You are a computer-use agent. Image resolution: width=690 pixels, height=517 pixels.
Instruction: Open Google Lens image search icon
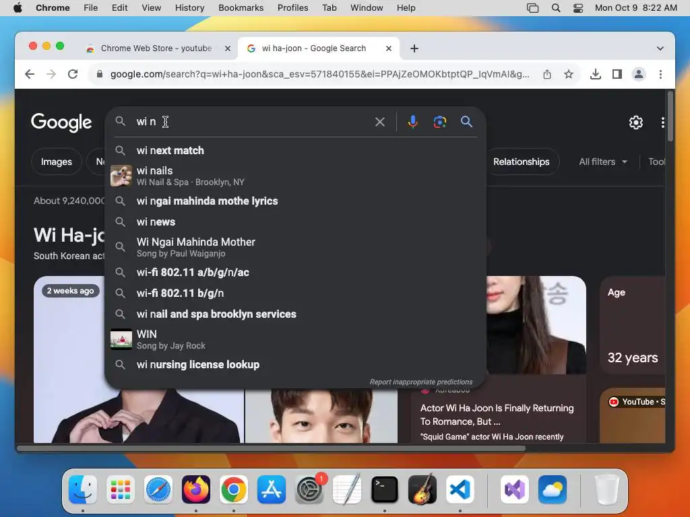coord(439,122)
